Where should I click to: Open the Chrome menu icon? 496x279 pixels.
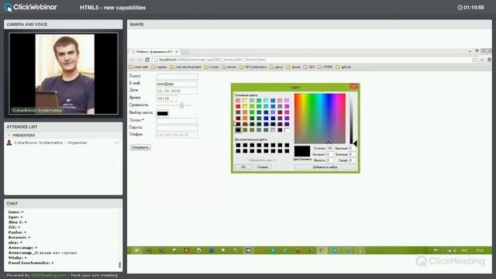pos(489,60)
